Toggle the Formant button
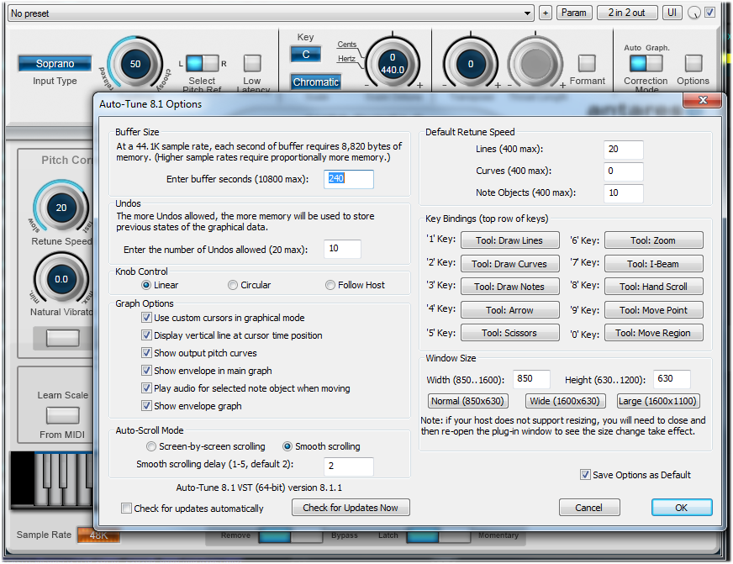This screenshot has width=733, height=564. pos(587,64)
